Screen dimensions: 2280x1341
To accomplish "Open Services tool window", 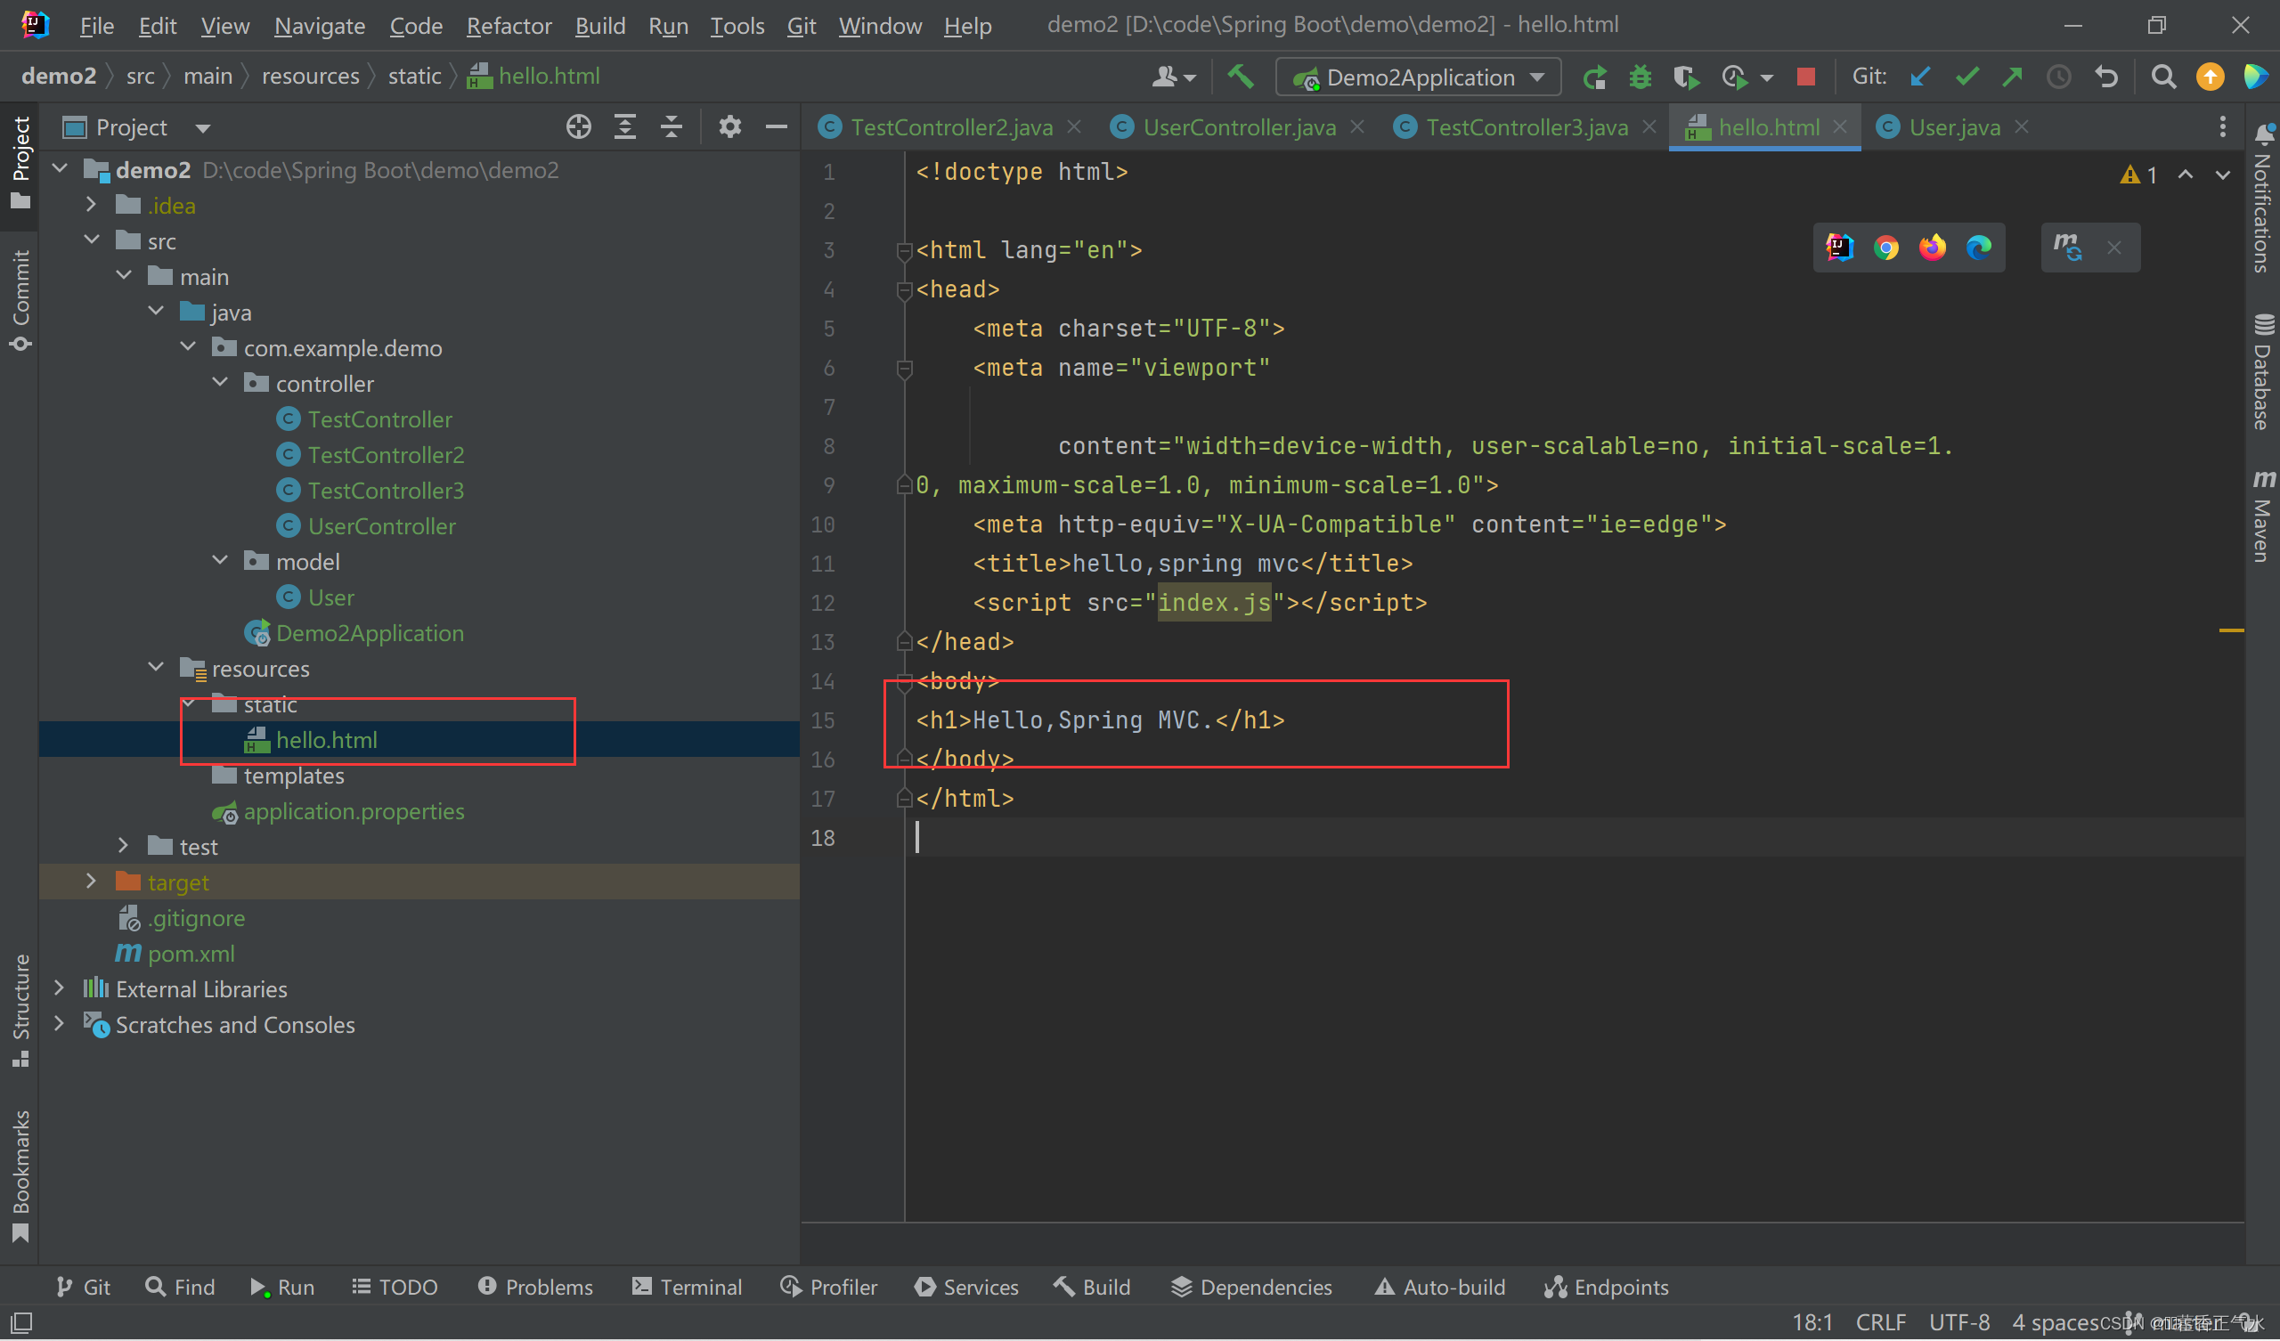I will (966, 1287).
